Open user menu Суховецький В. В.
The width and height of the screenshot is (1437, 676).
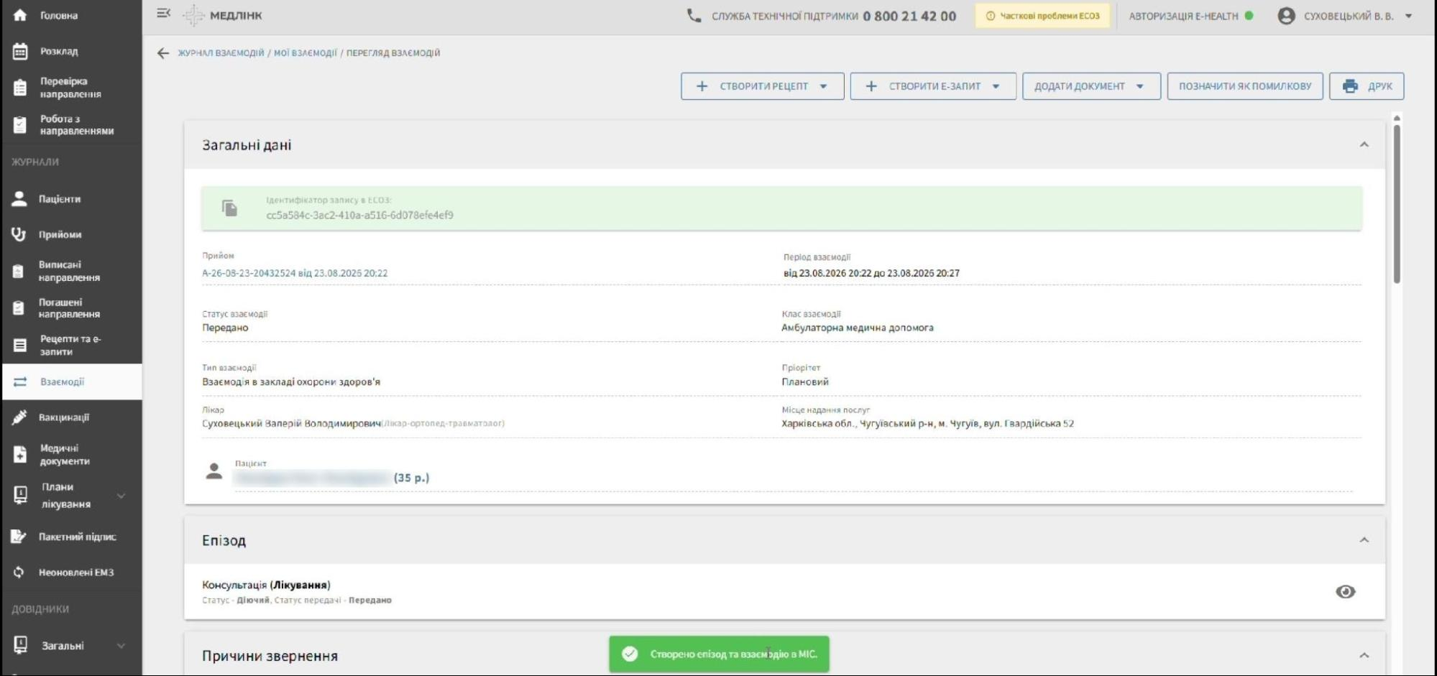pos(1345,16)
